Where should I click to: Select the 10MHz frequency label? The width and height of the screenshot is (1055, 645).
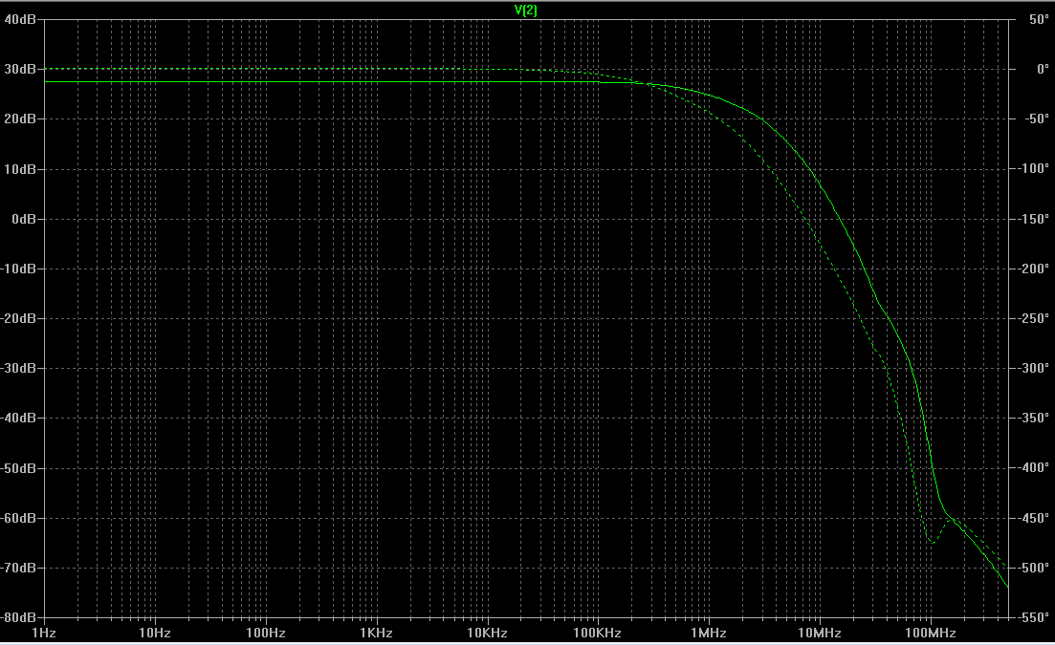coord(820,633)
